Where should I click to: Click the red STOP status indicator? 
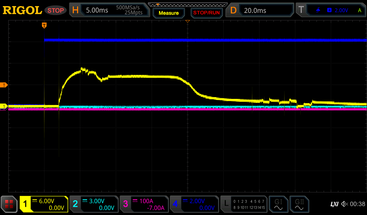tap(56, 10)
